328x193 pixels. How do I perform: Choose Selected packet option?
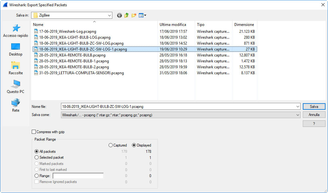(x=37, y=157)
